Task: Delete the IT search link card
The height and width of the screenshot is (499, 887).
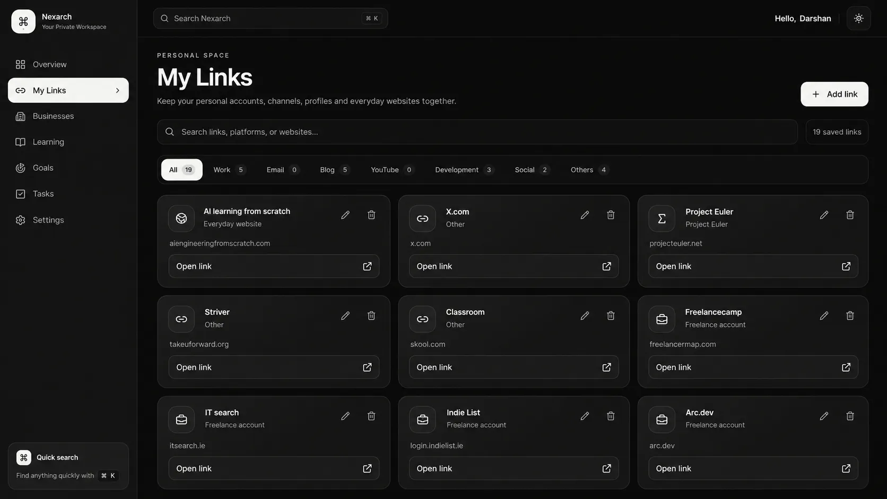Action: point(371,416)
